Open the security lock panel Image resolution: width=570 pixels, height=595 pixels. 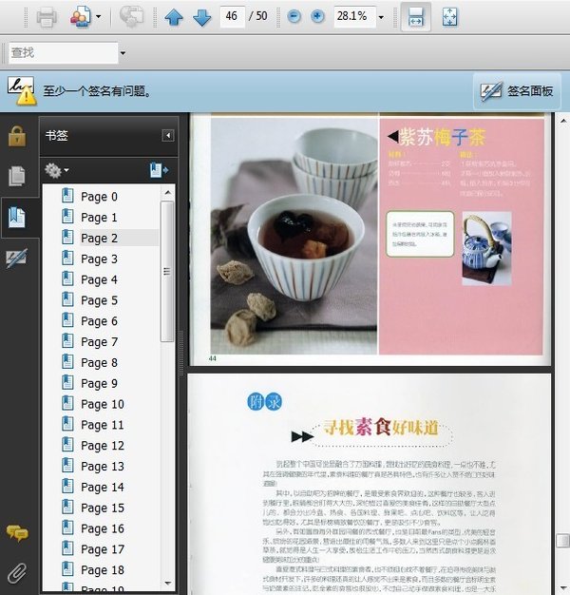(16, 136)
